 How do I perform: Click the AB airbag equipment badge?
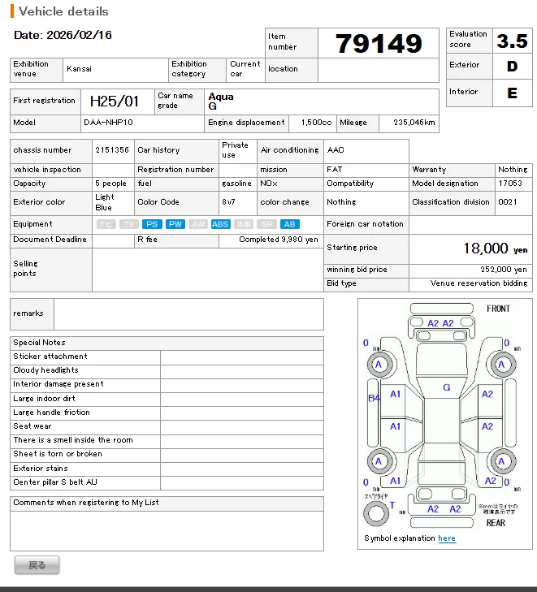tap(290, 224)
